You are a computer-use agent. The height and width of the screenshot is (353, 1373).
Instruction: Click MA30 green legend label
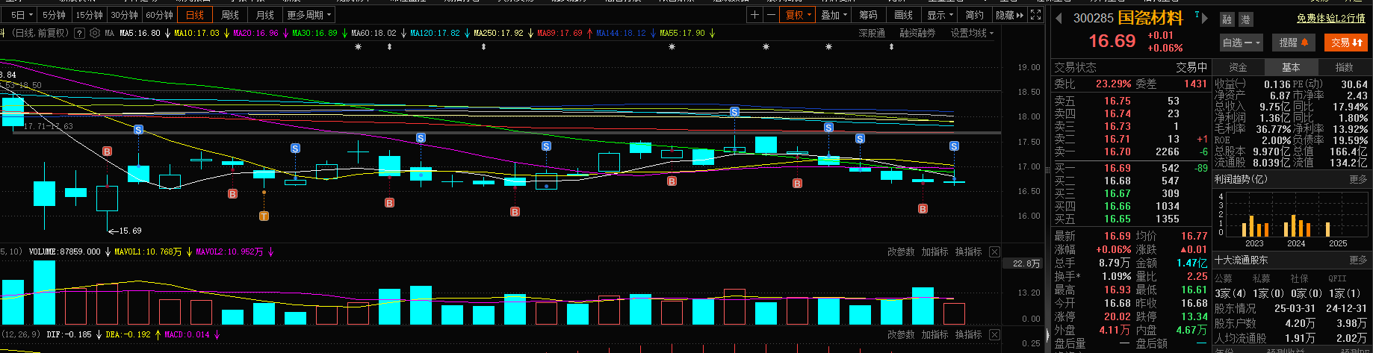point(314,33)
